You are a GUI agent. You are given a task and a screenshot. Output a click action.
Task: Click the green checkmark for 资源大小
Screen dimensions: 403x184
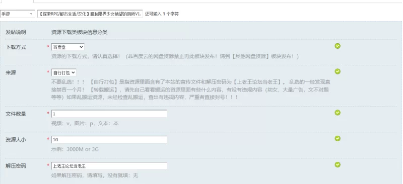(x=338, y=138)
